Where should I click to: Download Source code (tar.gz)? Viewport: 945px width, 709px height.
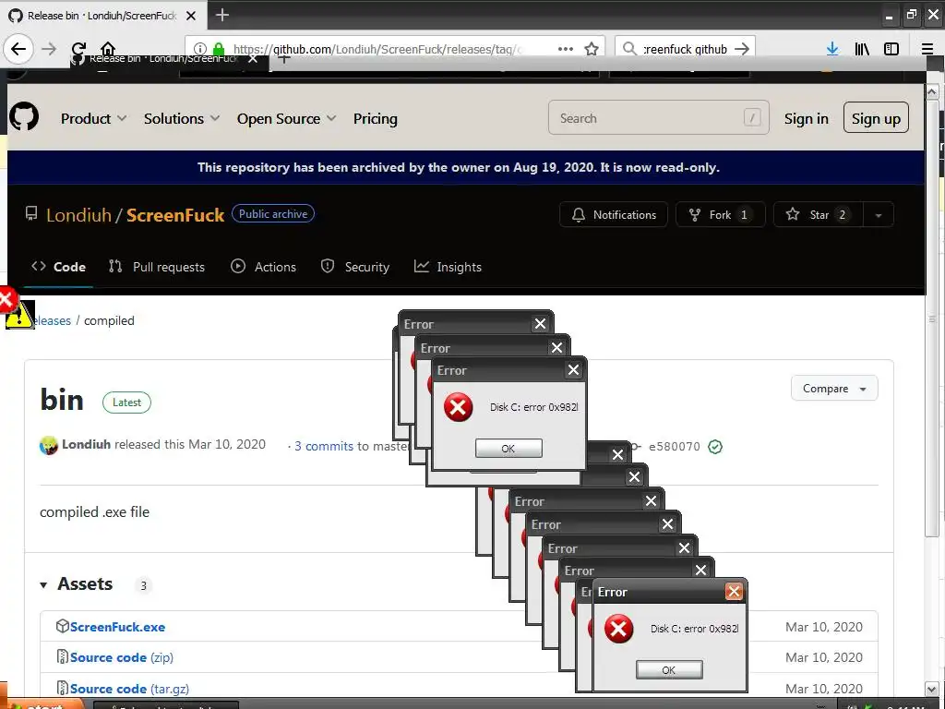129,689
